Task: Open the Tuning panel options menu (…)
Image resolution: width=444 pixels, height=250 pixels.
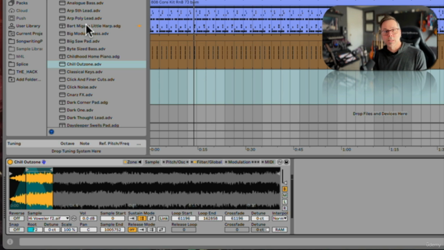Action: click(x=139, y=144)
